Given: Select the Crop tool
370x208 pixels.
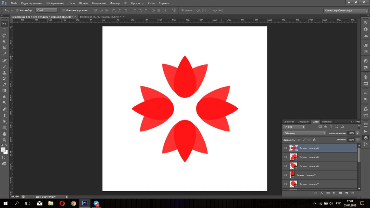Looking at the screenshot, I should coord(4,48).
